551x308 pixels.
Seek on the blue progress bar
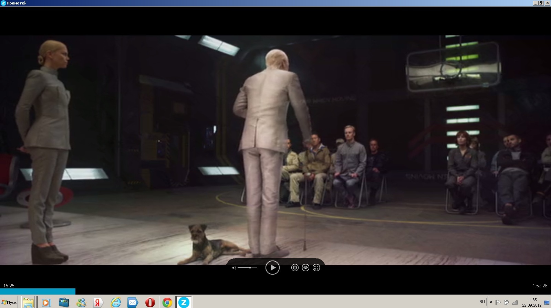(x=38, y=291)
